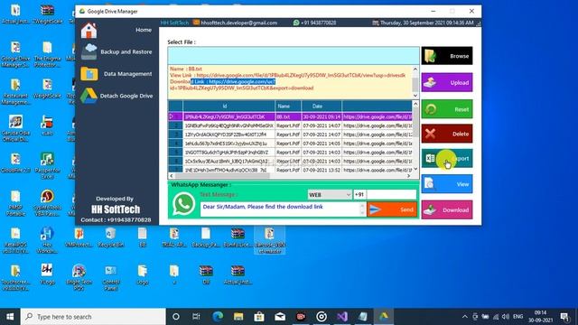Screen dimensions: 578x325
Task: Select the Report.Pdf row dated 07-09-2021 14:05
Action: coord(290,144)
